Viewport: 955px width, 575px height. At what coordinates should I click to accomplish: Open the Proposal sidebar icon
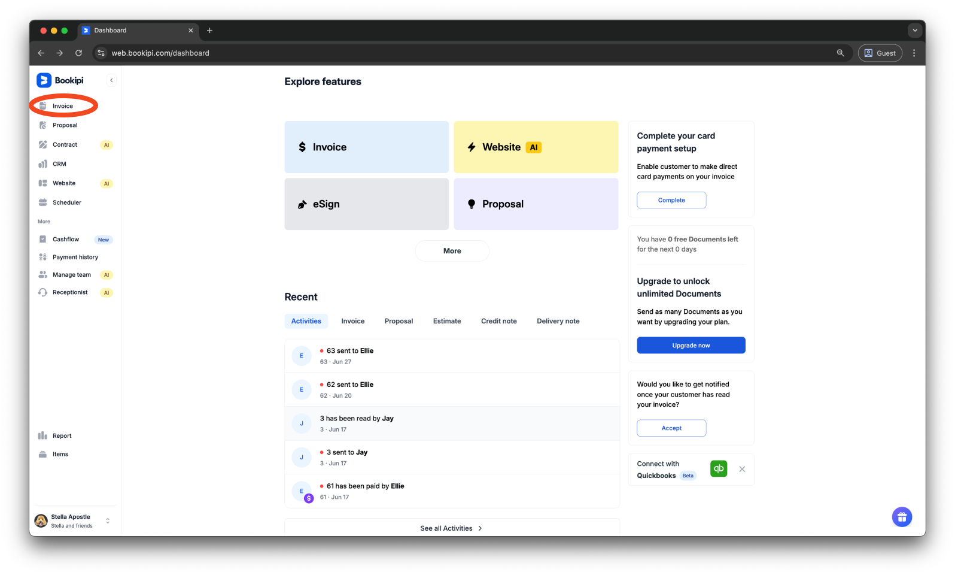(x=42, y=125)
